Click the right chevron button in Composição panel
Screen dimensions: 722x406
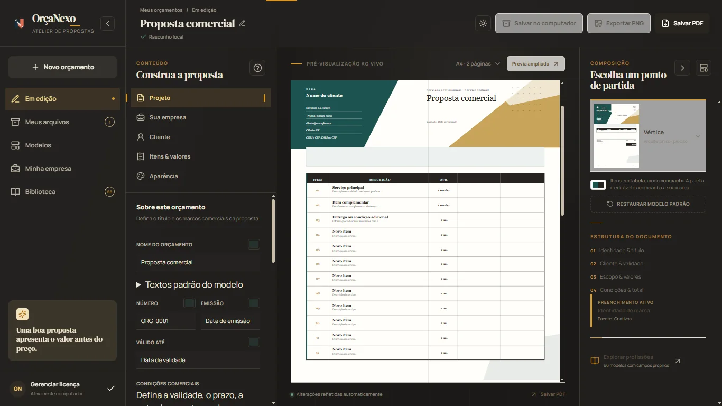point(682,68)
